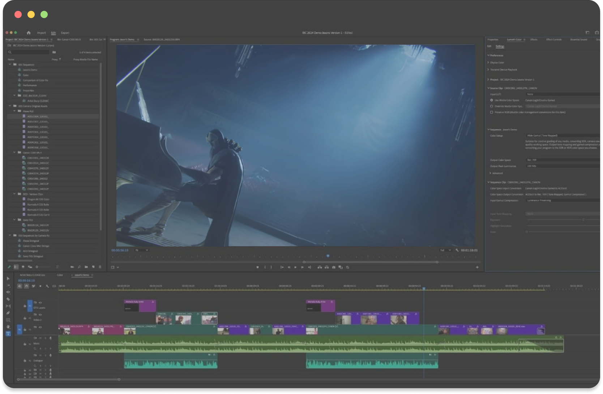The width and height of the screenshot is (603, 394).
Task: Select the Razor tool
Action: (x=8, y=299)
